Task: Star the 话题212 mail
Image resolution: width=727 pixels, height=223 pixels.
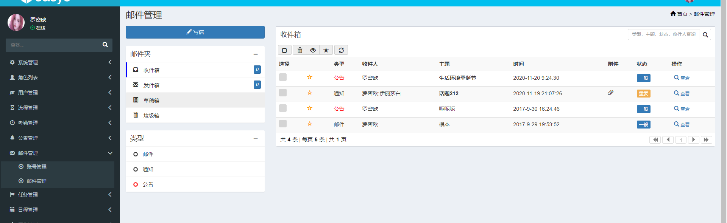Action: click(x=309, y=93)
